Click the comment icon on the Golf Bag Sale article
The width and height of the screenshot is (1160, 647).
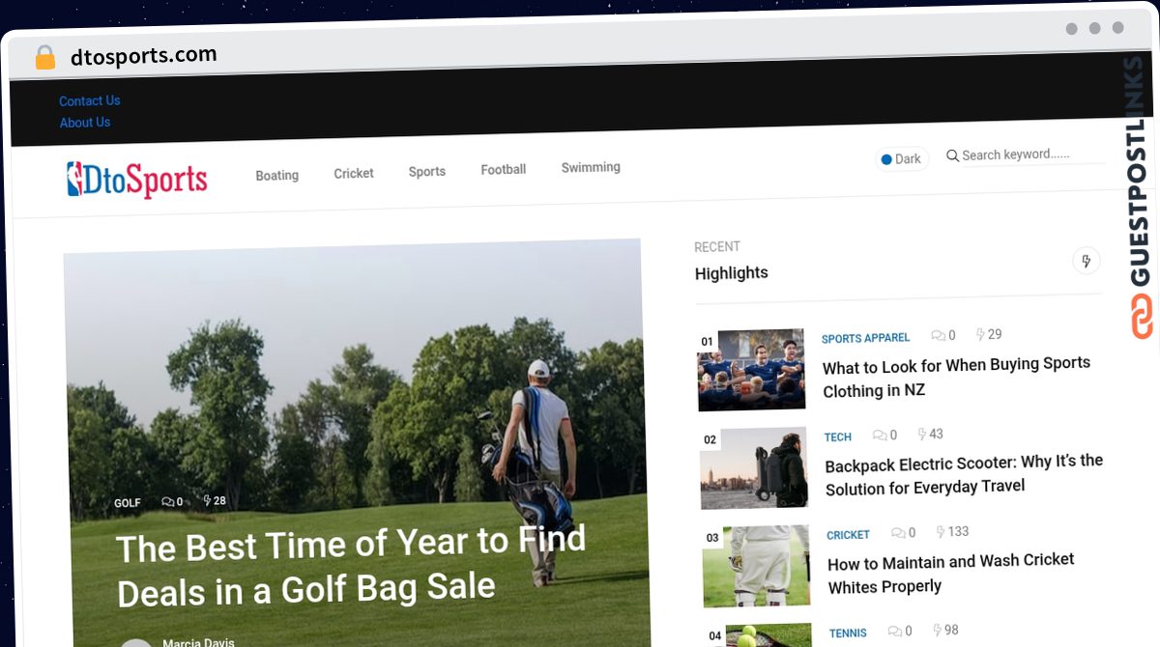tap(168, 502)
